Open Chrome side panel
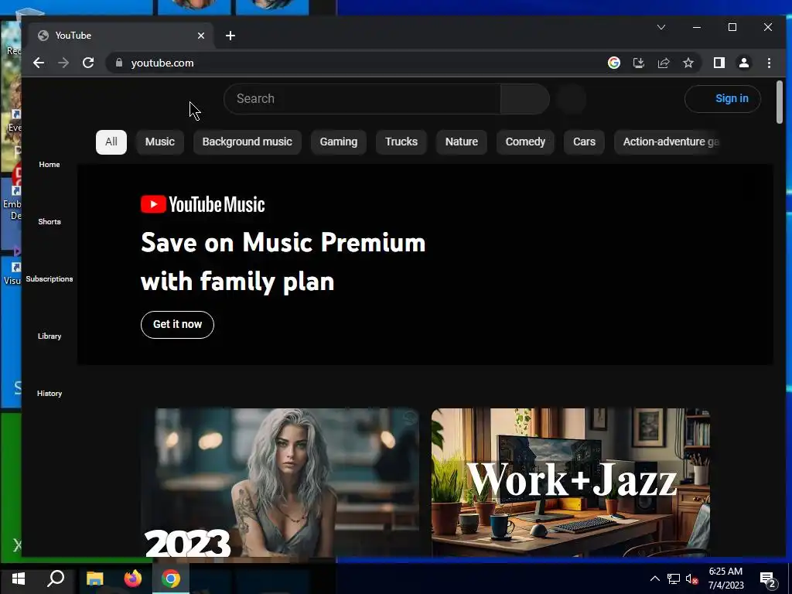 coord(719,63)
